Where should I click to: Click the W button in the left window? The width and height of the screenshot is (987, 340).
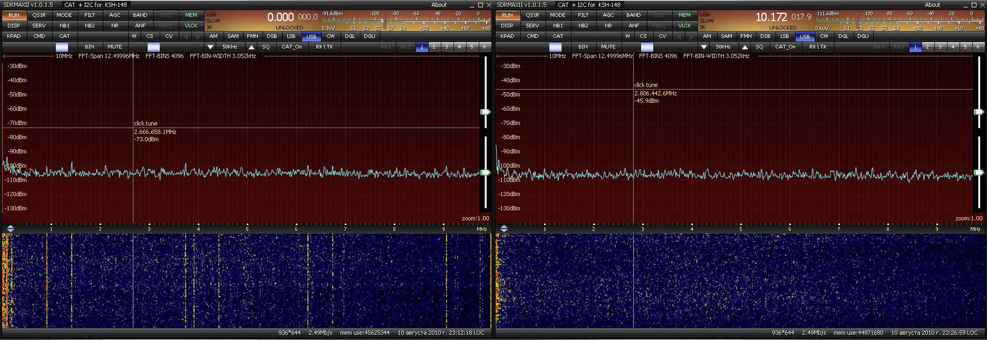click(134, 36)
